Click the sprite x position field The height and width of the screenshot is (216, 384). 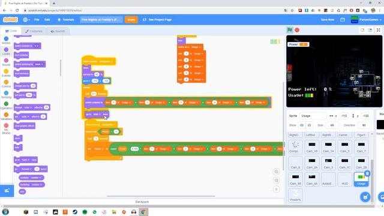(x=344, y=116)
